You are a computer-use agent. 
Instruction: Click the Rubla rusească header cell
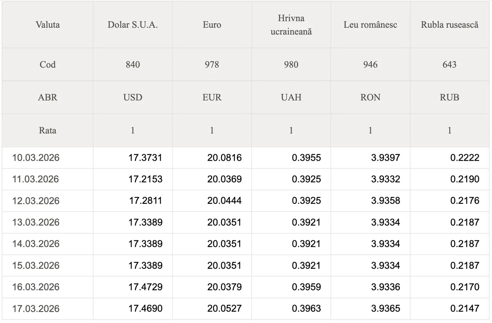449,25
